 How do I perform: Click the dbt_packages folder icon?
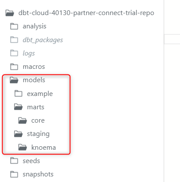[x=14, y=40]
